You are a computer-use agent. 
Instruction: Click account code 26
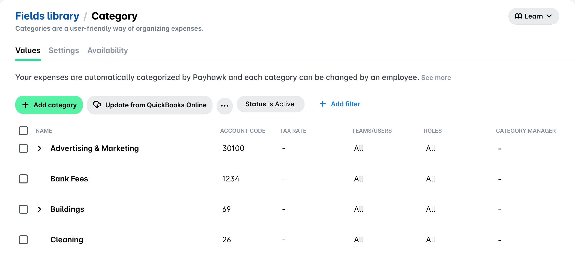click(226, 240)
